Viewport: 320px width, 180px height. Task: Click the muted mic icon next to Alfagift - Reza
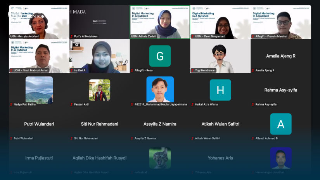point(132,71)
